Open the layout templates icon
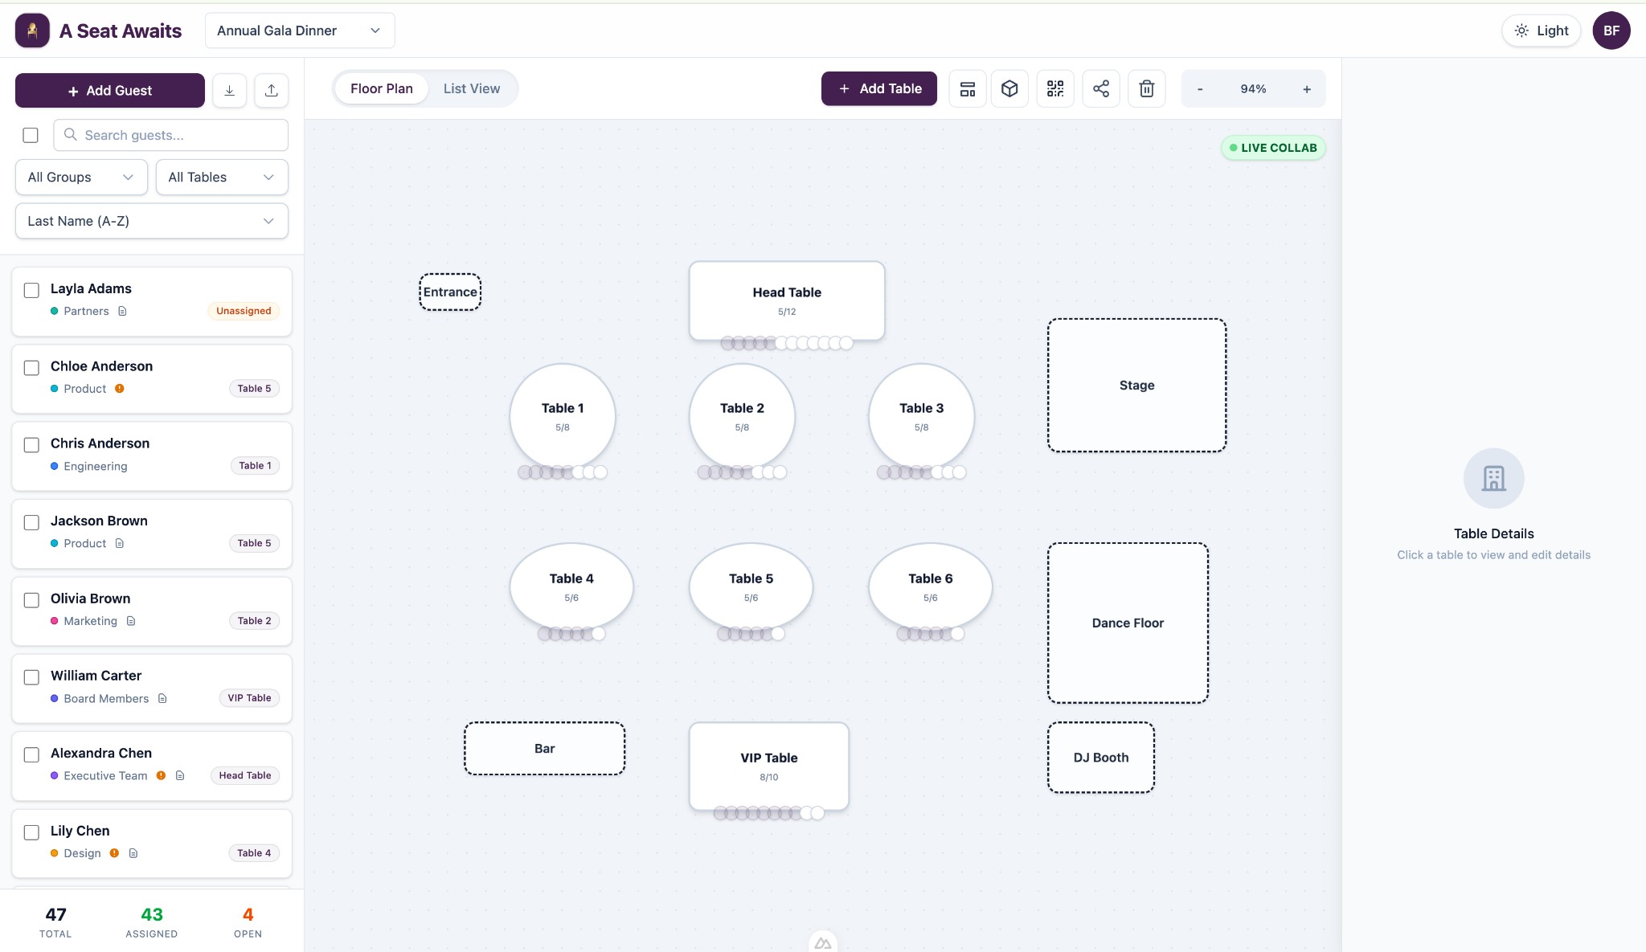The width and height of the screenshot is (1646, 952). (x=966, y=88)
